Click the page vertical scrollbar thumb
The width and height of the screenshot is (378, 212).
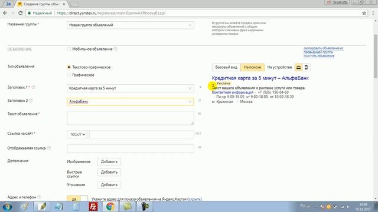(x=376, y=56)
